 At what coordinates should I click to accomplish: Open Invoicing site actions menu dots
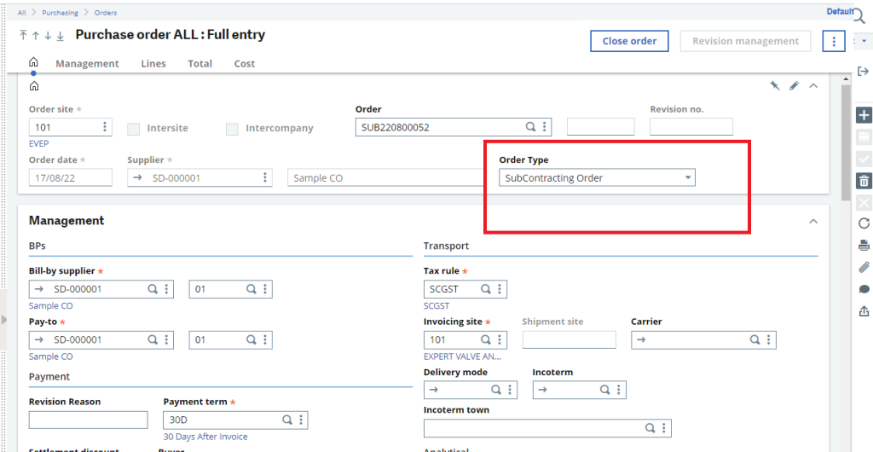point(500,339)
